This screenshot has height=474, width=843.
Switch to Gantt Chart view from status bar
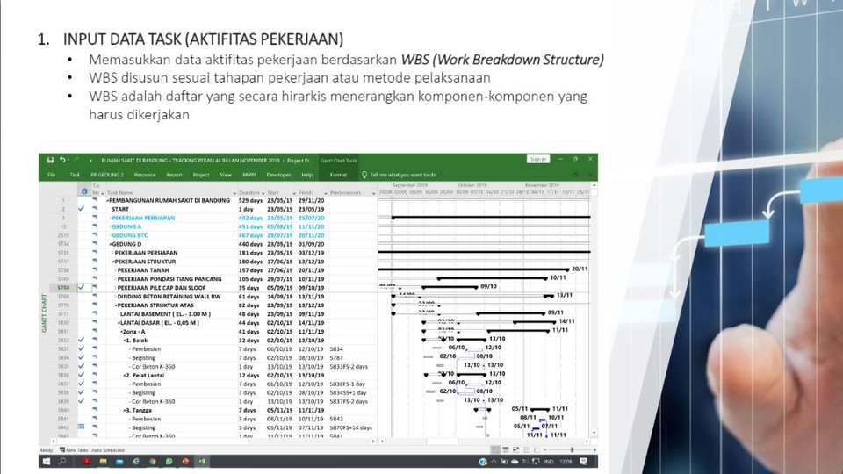495,449
